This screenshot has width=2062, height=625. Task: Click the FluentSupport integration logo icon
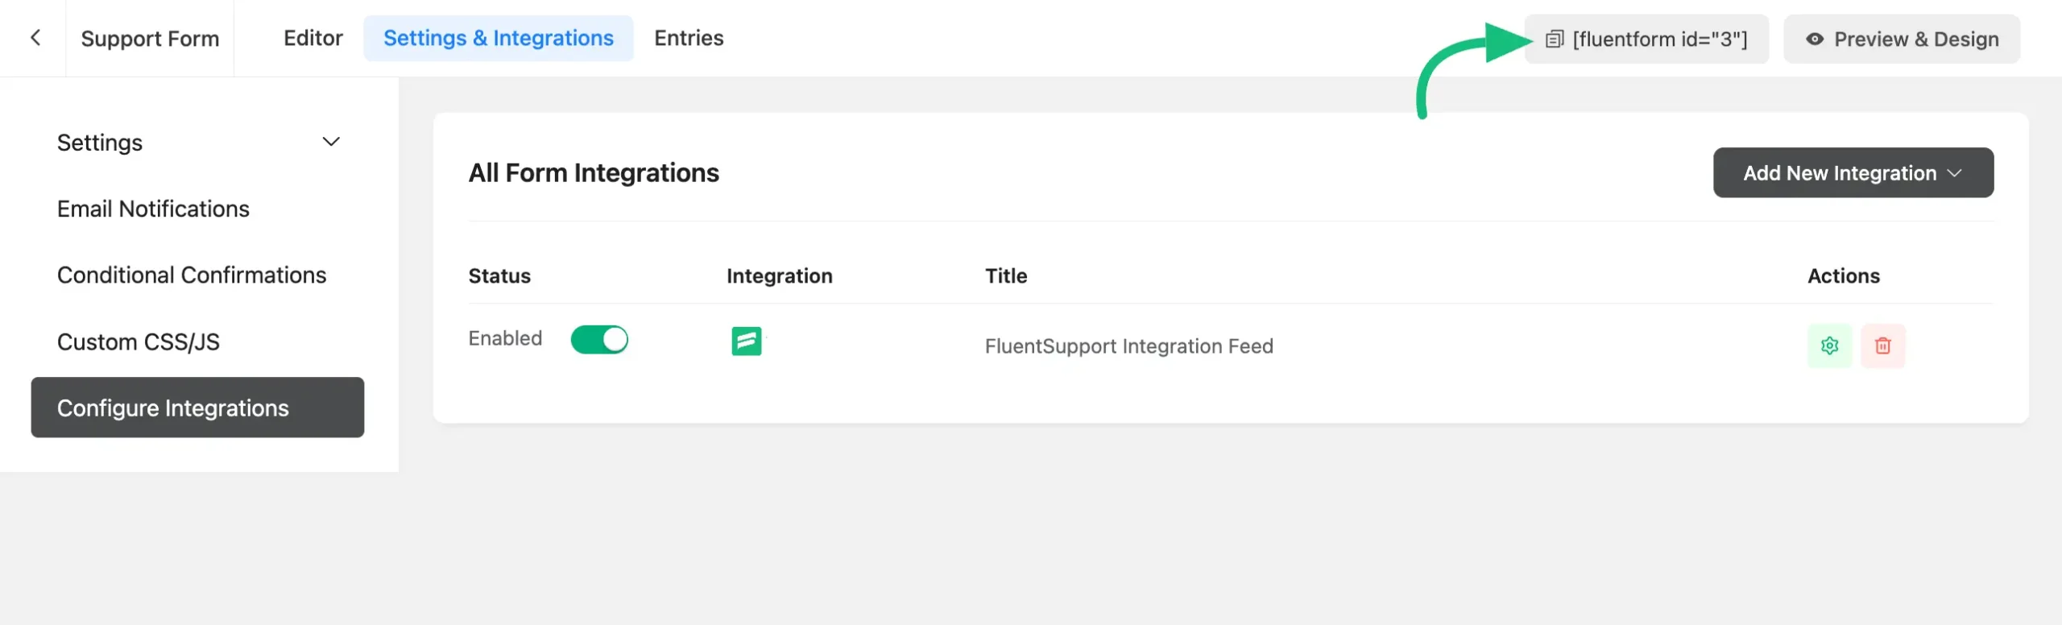747,341
